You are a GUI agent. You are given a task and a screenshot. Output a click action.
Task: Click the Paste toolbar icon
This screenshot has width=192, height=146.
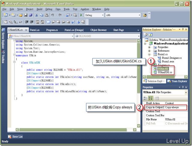[x=47, y=15]
